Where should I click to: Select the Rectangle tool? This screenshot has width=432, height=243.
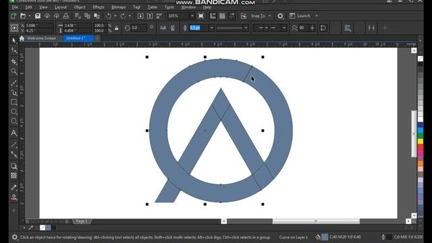[13, 102]
